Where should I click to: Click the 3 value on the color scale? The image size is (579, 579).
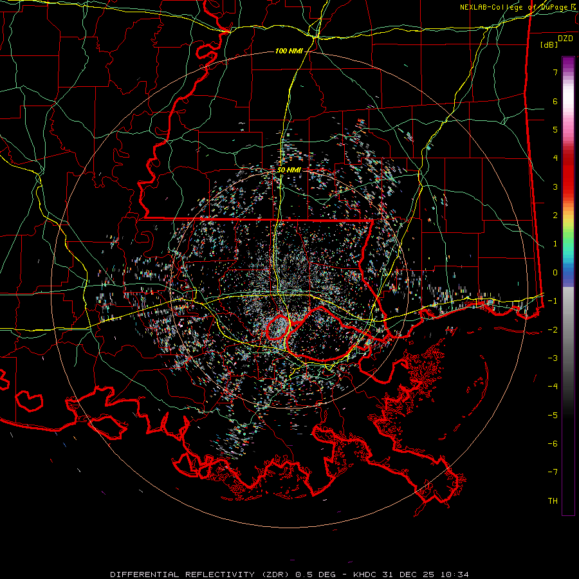[555, 187]
